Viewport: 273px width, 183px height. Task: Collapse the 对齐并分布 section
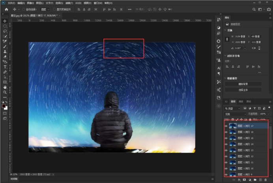(225, 56)
